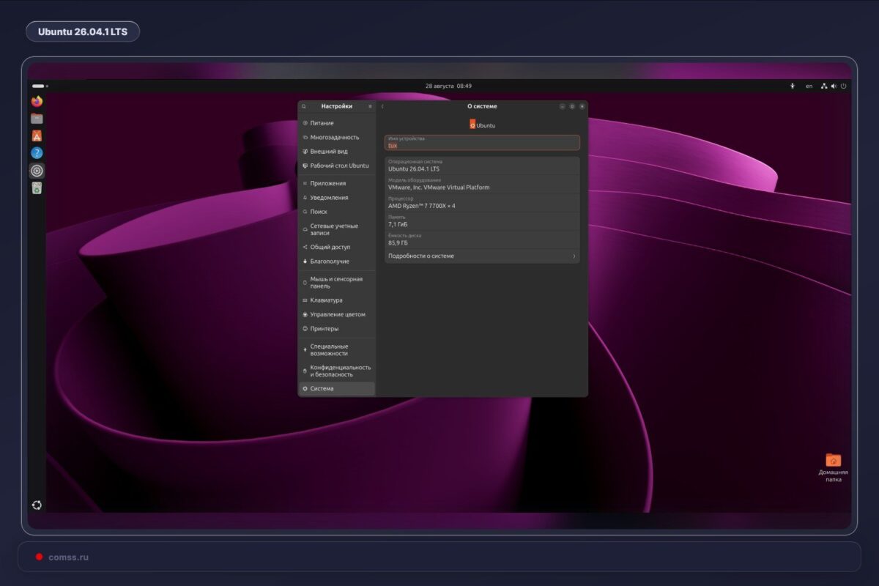
Task: Select Поиск in the sidebar
Action: coord(337,212)
